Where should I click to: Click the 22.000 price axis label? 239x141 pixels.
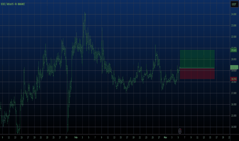tap(234, 37)
